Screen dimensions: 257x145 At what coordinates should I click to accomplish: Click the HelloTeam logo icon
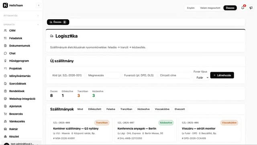[x=5, y=5]
